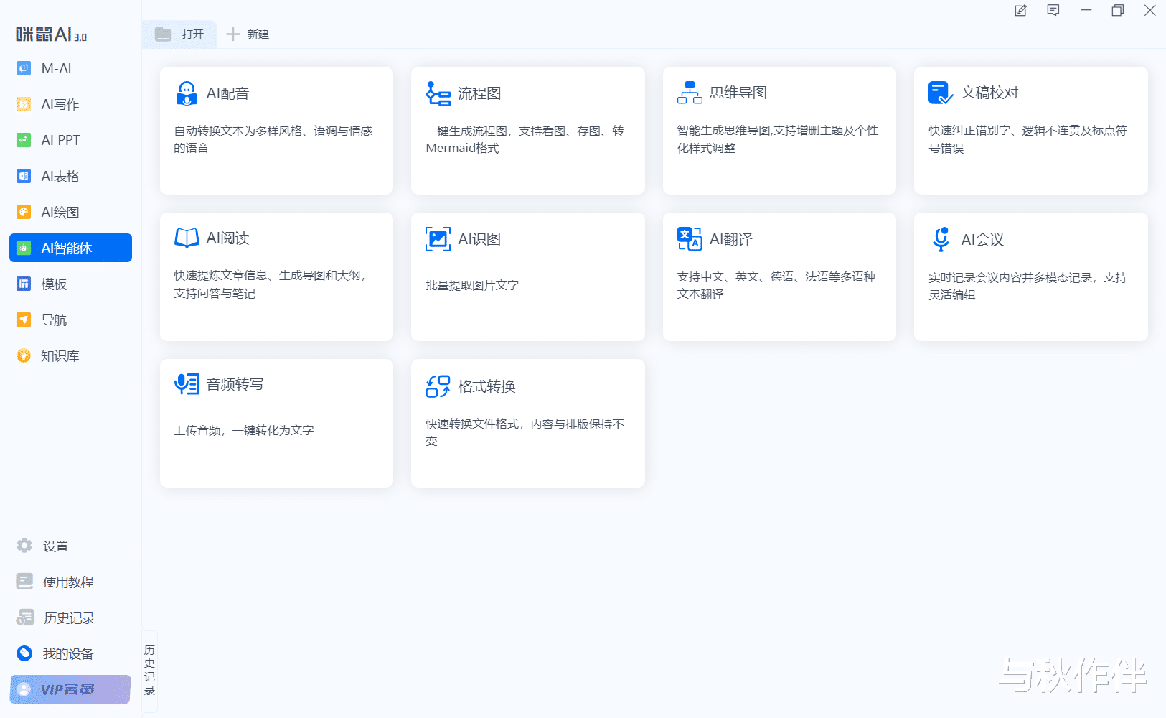Viewport: 1166px width, 718px height.
Task: Open the 格式转换 format conversion icon
Action: pyautogui.click(x=438, y=386)
